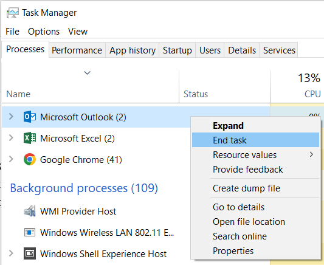324x265 pixels.
Task: Choose Go to details in the context menu
Action: 255,207
